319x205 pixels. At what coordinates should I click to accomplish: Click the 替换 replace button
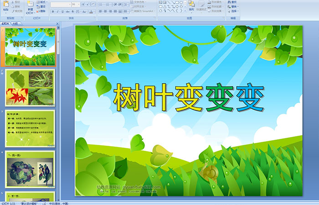point(232,6)
